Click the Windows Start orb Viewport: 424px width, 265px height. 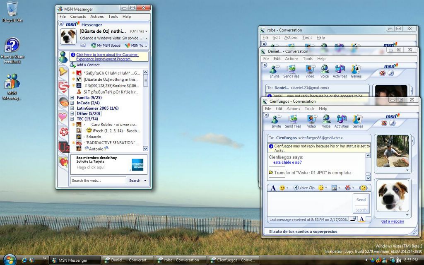[x=10, y=260]
